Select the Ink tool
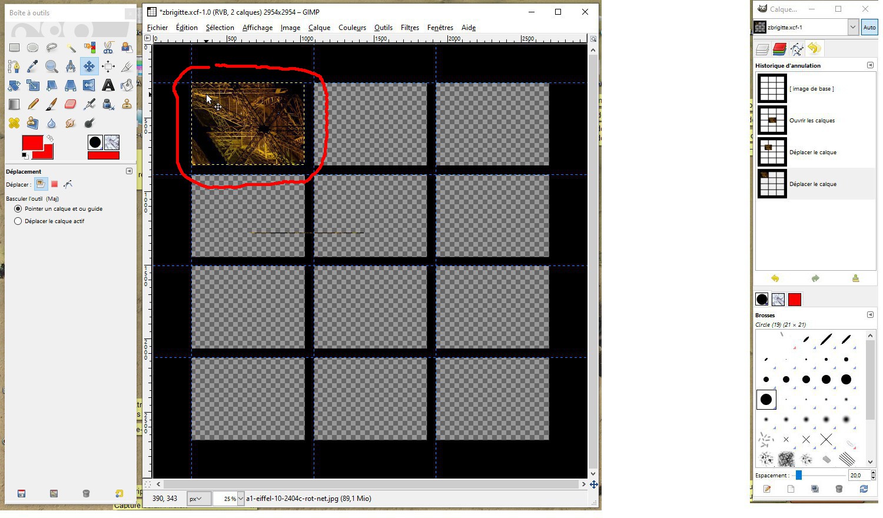 pyautogui.click(x=108, y=104)
